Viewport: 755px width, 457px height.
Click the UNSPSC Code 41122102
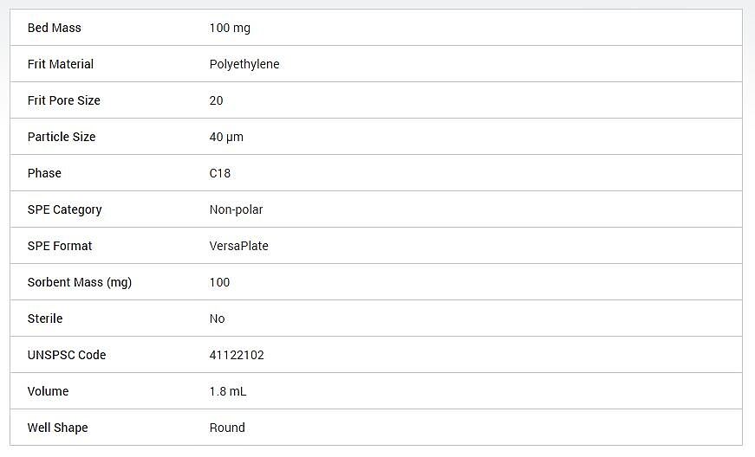(x=237, y=355)
